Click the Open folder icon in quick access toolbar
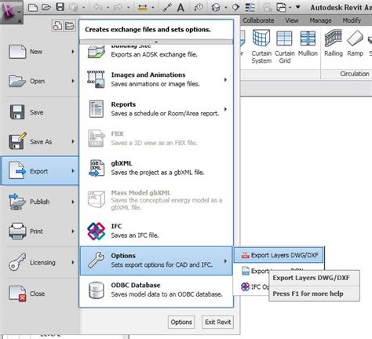The image size is (372, 339). click(46, 7)
